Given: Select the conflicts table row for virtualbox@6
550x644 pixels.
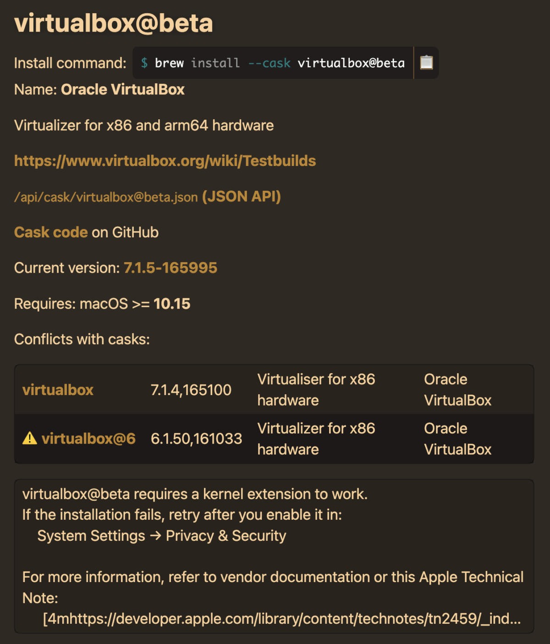Looking at the screenshot, I should click(275, 439).
